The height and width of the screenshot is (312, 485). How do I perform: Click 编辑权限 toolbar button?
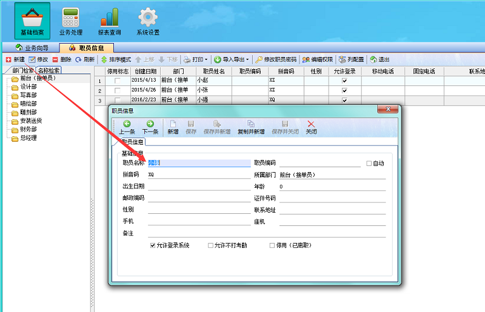point(318,59)
